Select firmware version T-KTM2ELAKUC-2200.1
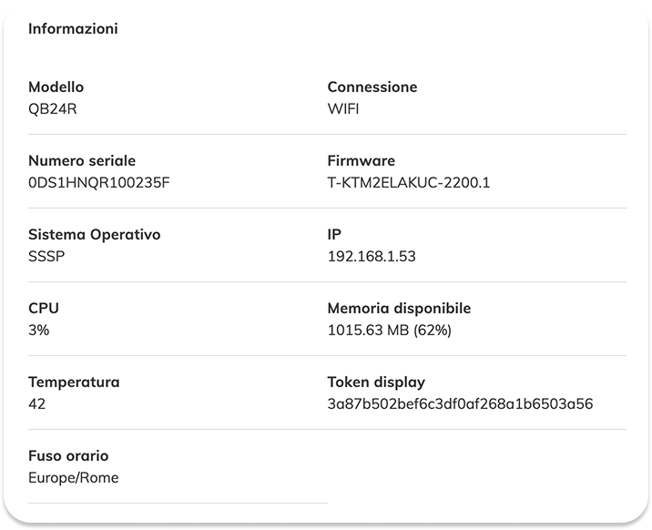The width and height of the screenshot is (652, 530). pos(409,182)
